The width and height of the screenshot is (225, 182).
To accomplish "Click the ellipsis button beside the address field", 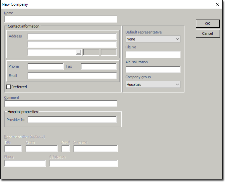I will (x=78, y=52).
